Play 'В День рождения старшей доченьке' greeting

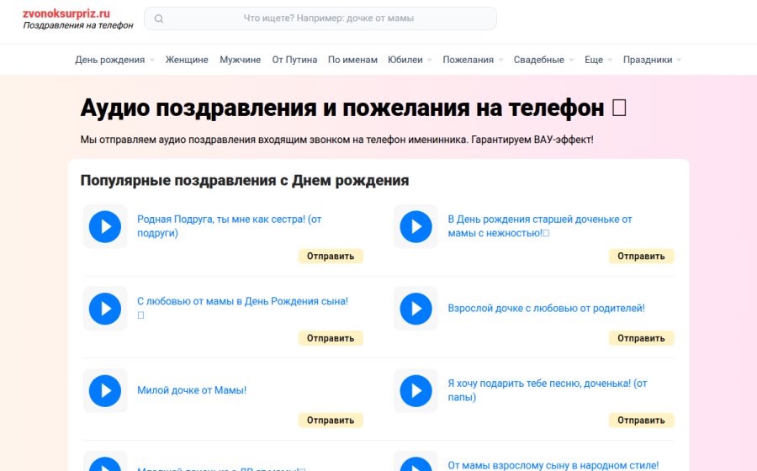pos(416,226)
